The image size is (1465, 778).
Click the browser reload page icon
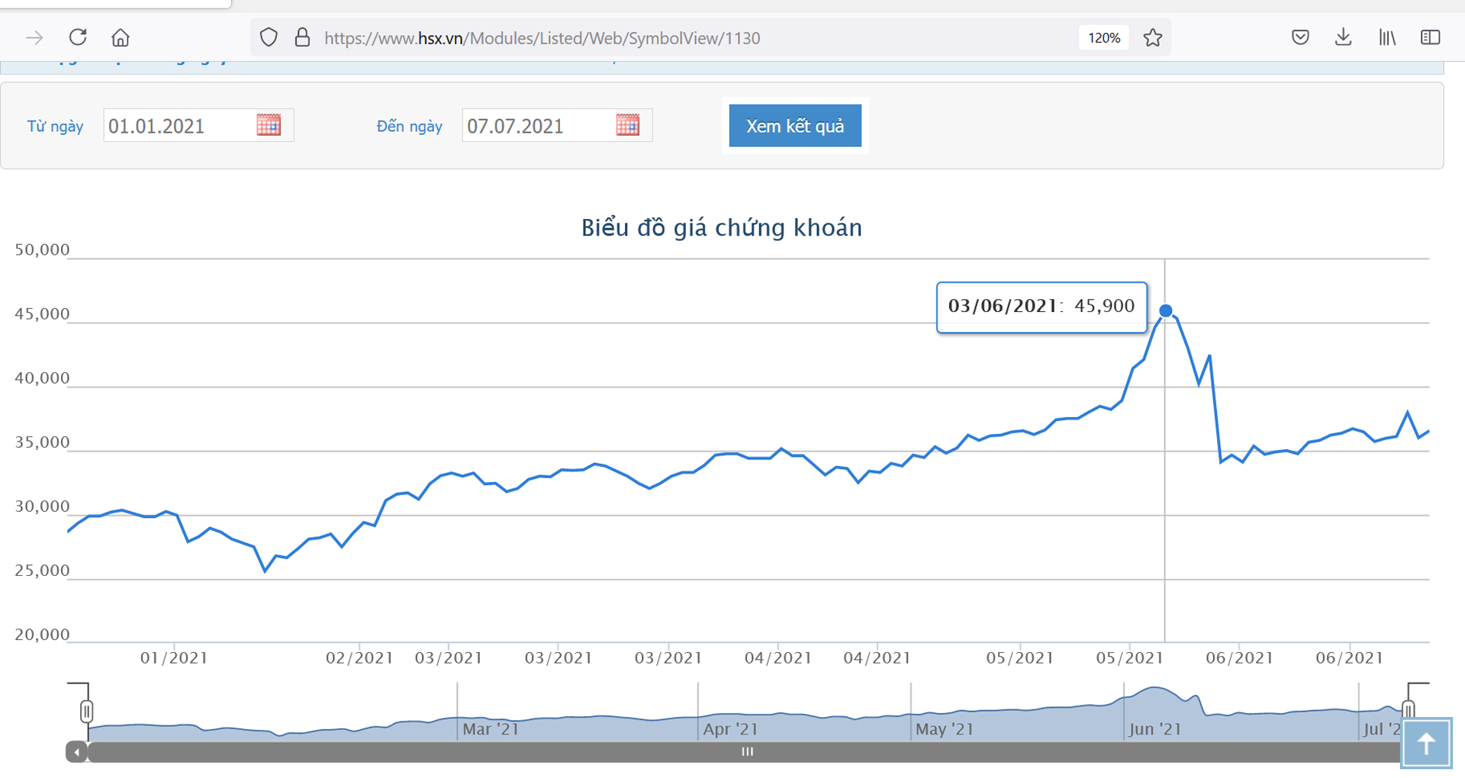point(78,37)
